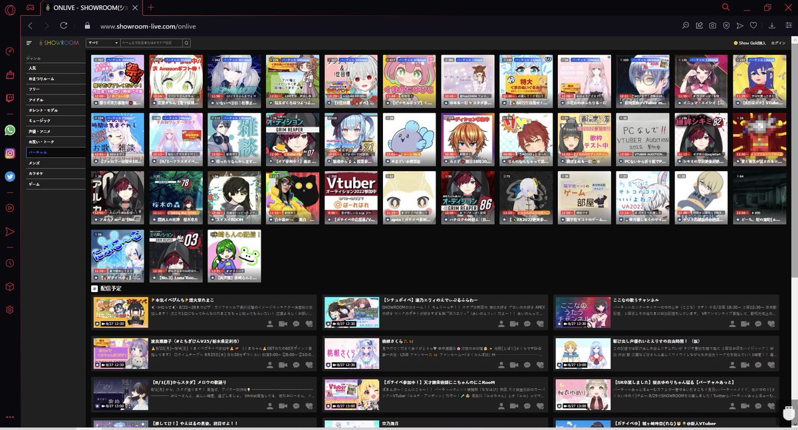Click Show Gold購入 link
798x430 pixels.
point(749,42)
